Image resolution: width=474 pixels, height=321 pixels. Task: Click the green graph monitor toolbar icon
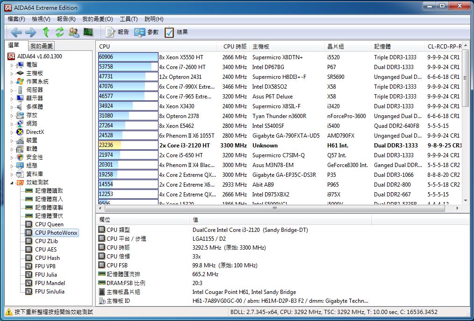pos(88,32)
